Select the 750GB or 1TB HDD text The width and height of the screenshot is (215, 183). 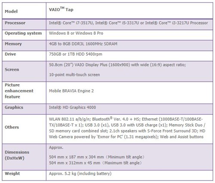76,54
